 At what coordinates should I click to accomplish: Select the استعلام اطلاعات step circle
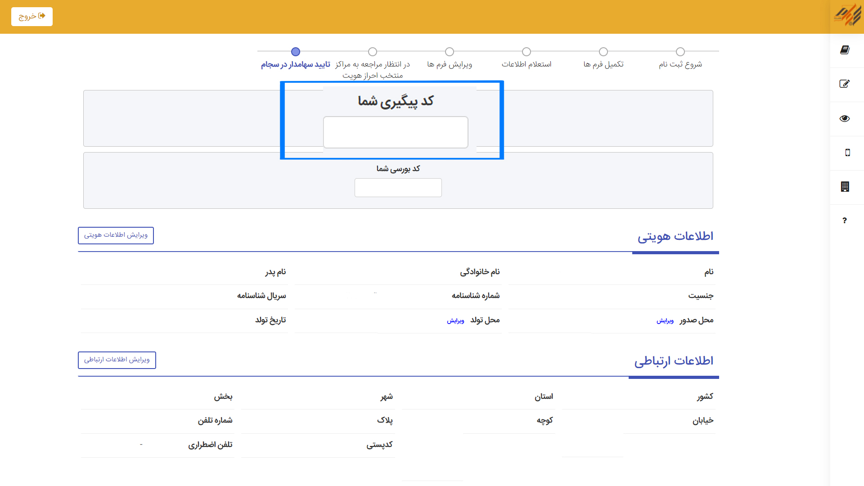[526, 52]
